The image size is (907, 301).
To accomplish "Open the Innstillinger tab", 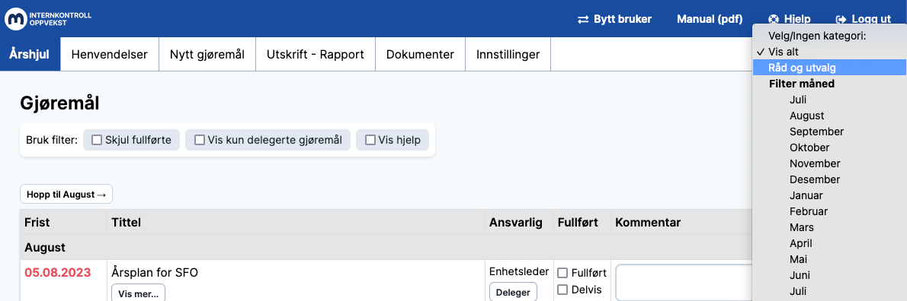I will tap(508, 54).
